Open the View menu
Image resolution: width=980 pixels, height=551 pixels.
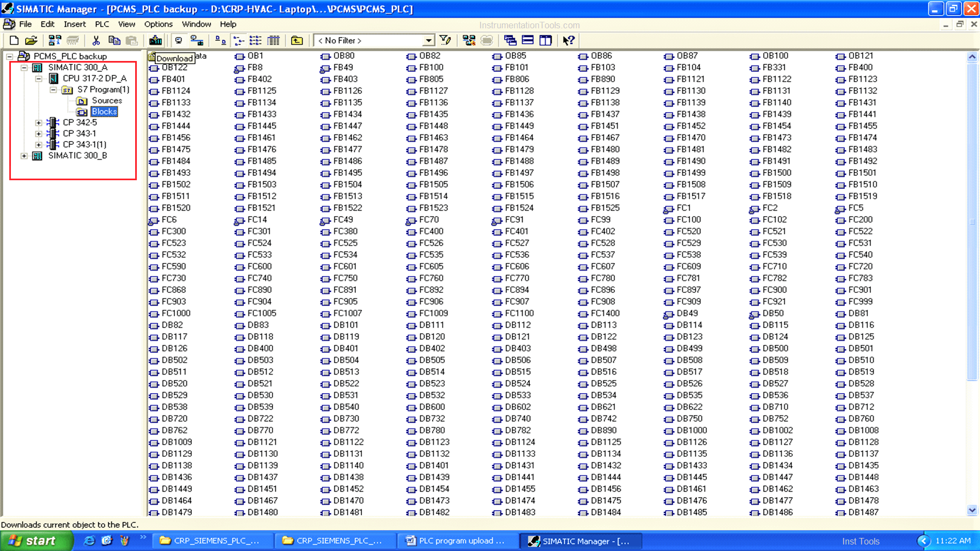click(126, 24)
